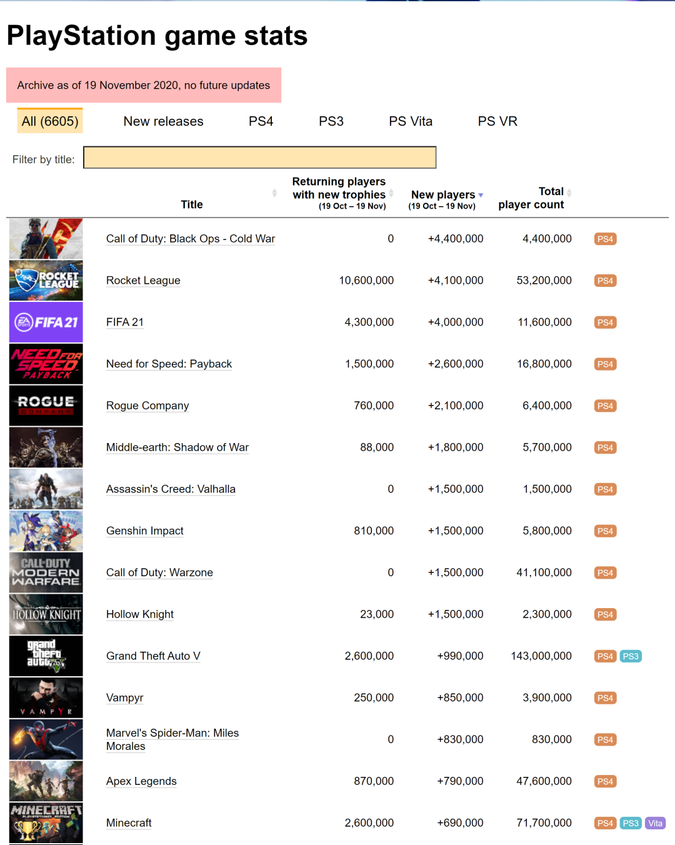Screen dimensions: 675x845
Task: Click the PS4 badge for Vampyr
Action: 605,698
